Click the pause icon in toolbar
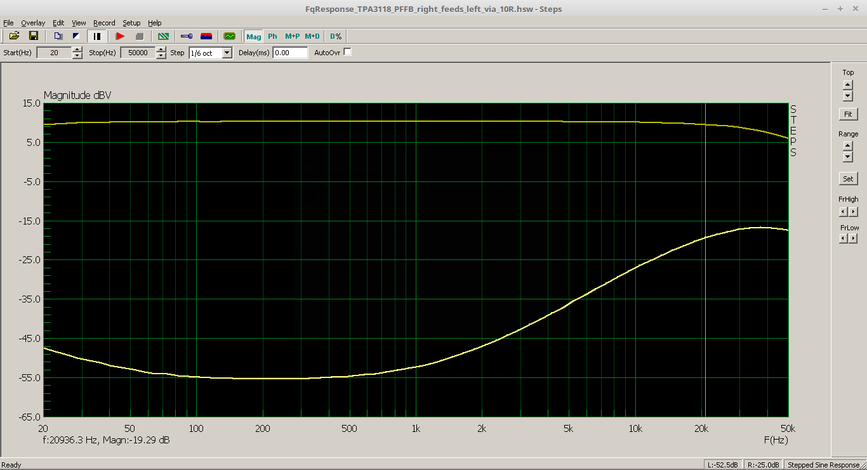The height and width of the screenshot is (470, 867). (x=97, y=36)
